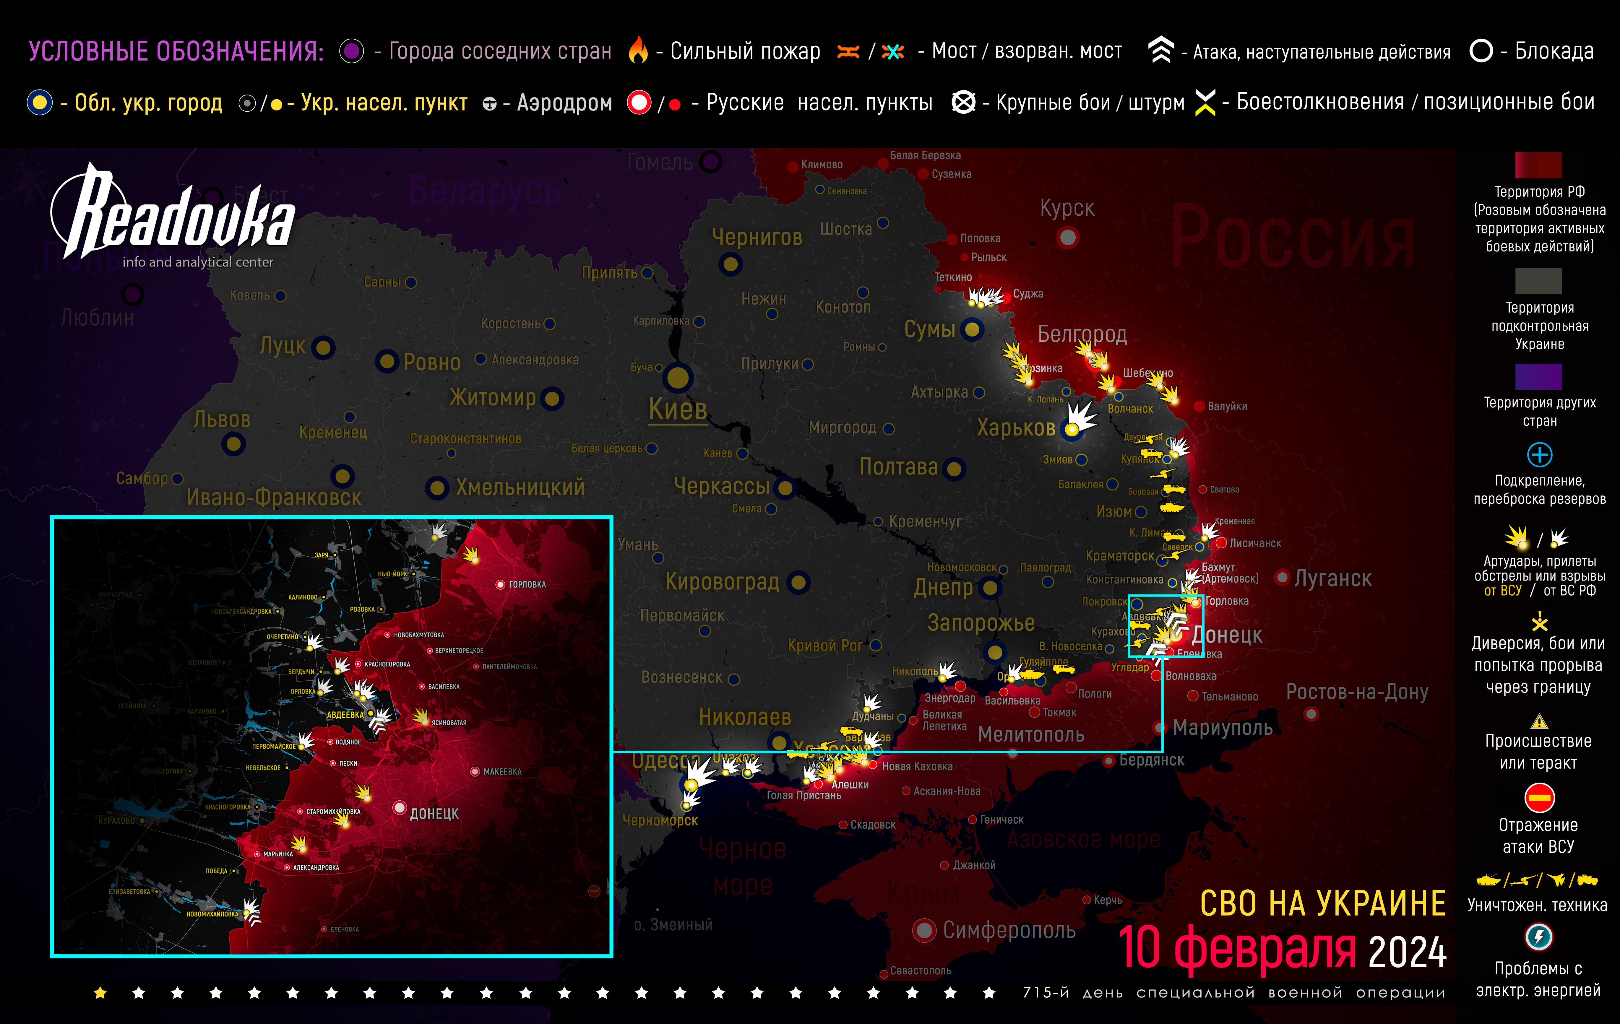Click the Луганск city marker

(1283, 577)
